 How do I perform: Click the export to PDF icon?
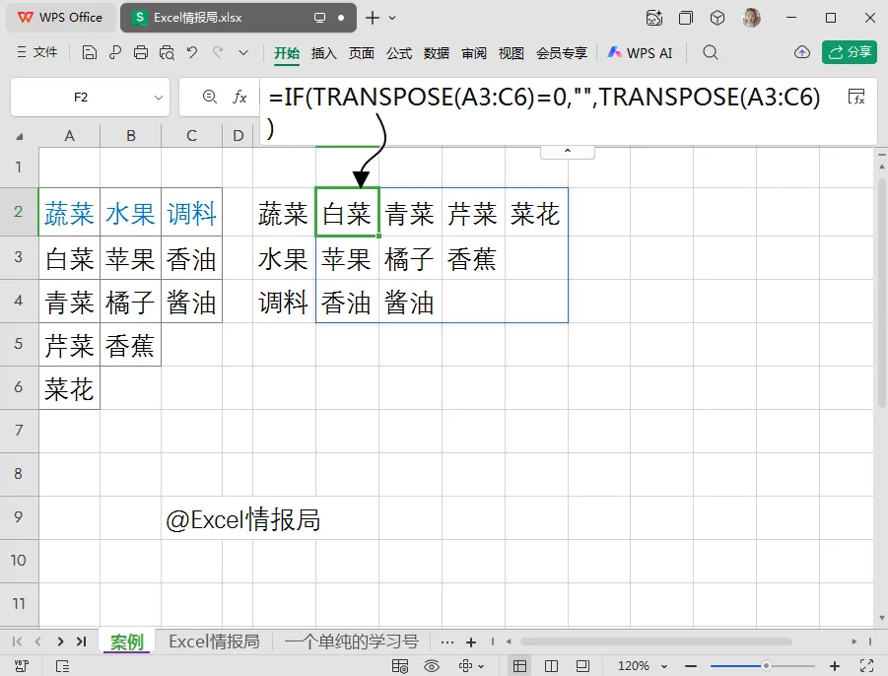(115, 52)
